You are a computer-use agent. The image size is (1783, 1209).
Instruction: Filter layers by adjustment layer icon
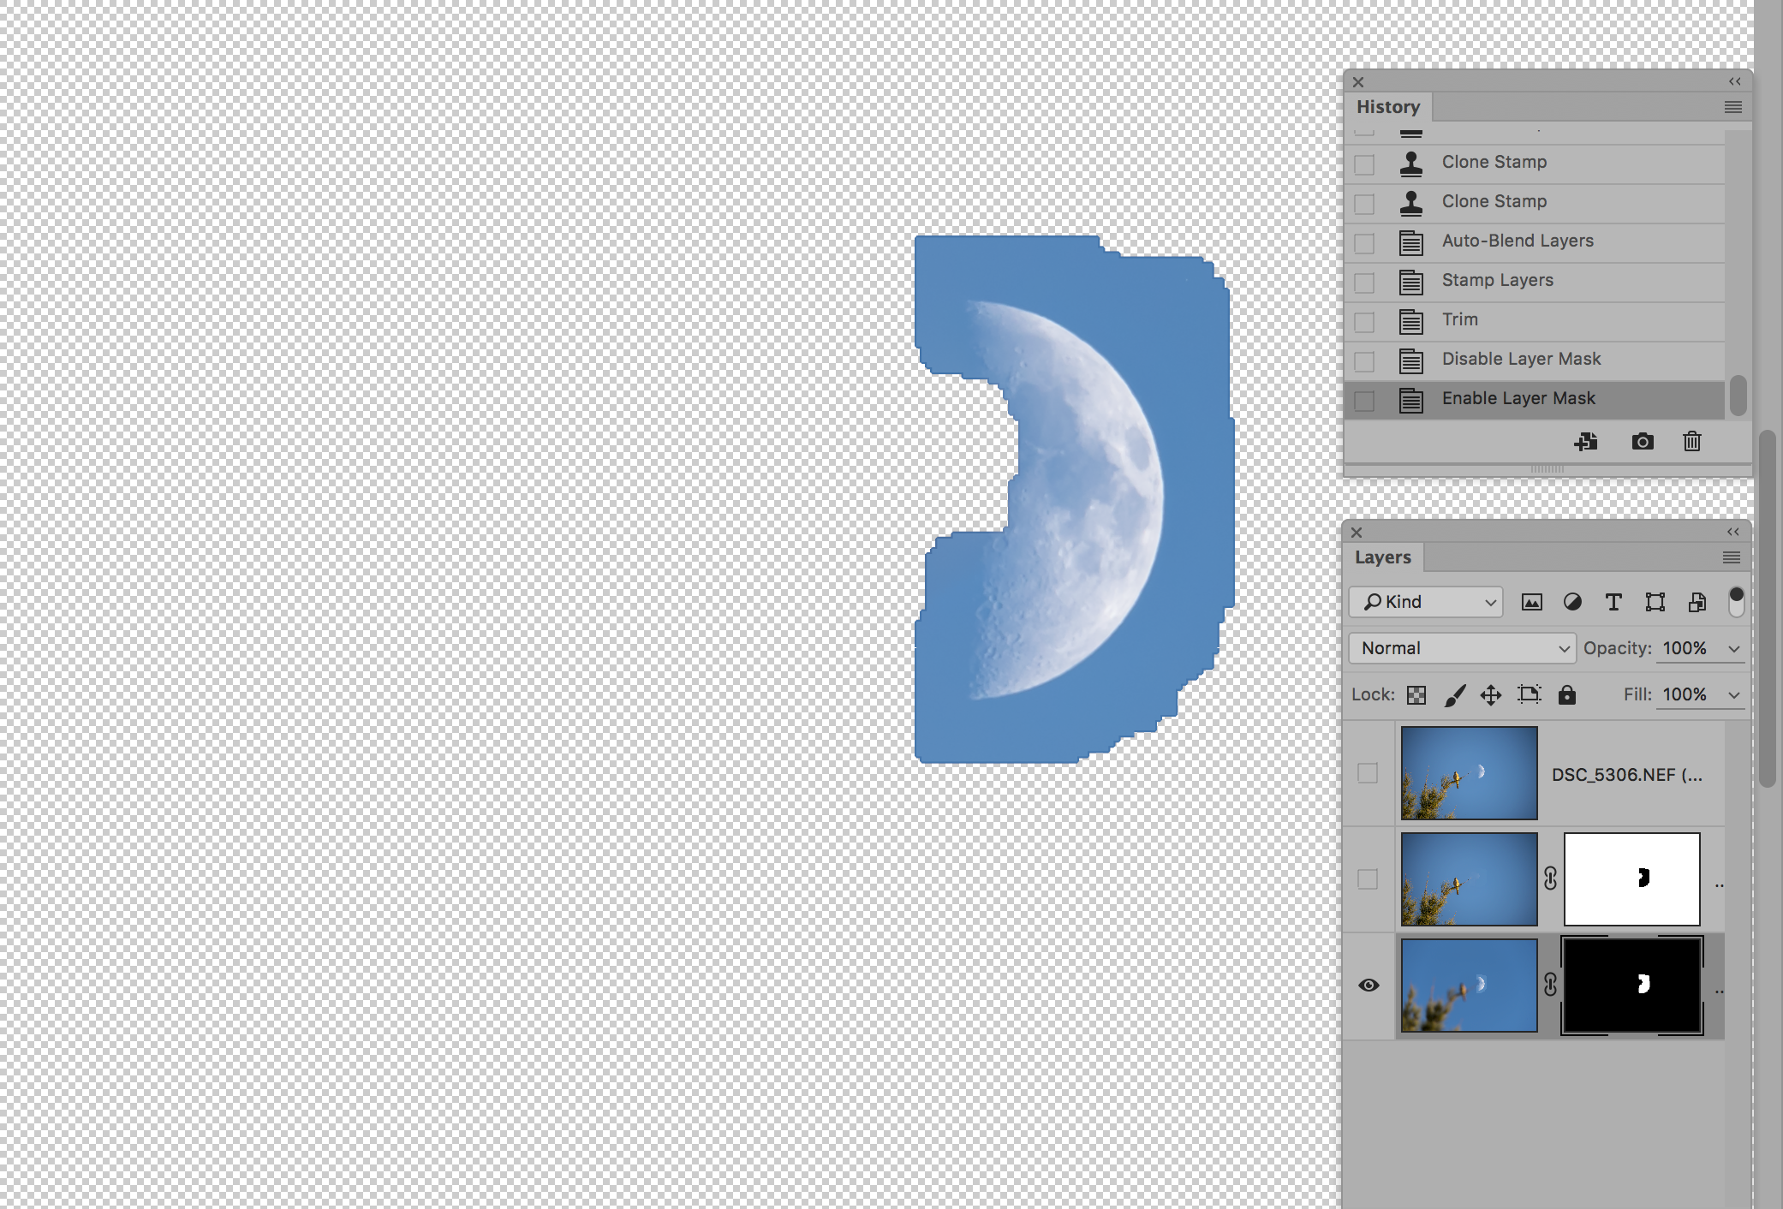pos(1572,602)
